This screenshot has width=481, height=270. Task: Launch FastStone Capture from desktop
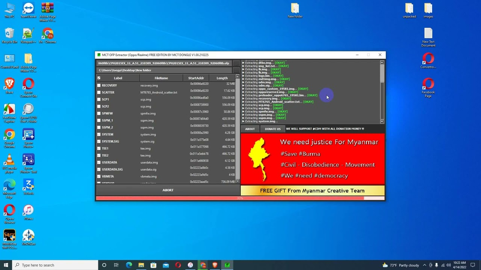9,113
